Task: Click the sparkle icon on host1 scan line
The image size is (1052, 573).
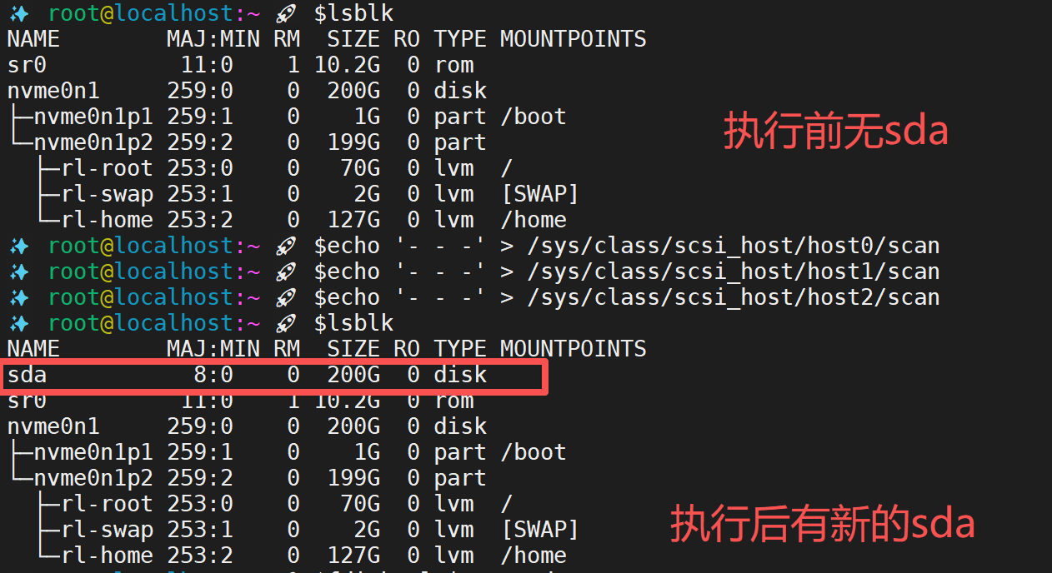Action: point(18,272)
